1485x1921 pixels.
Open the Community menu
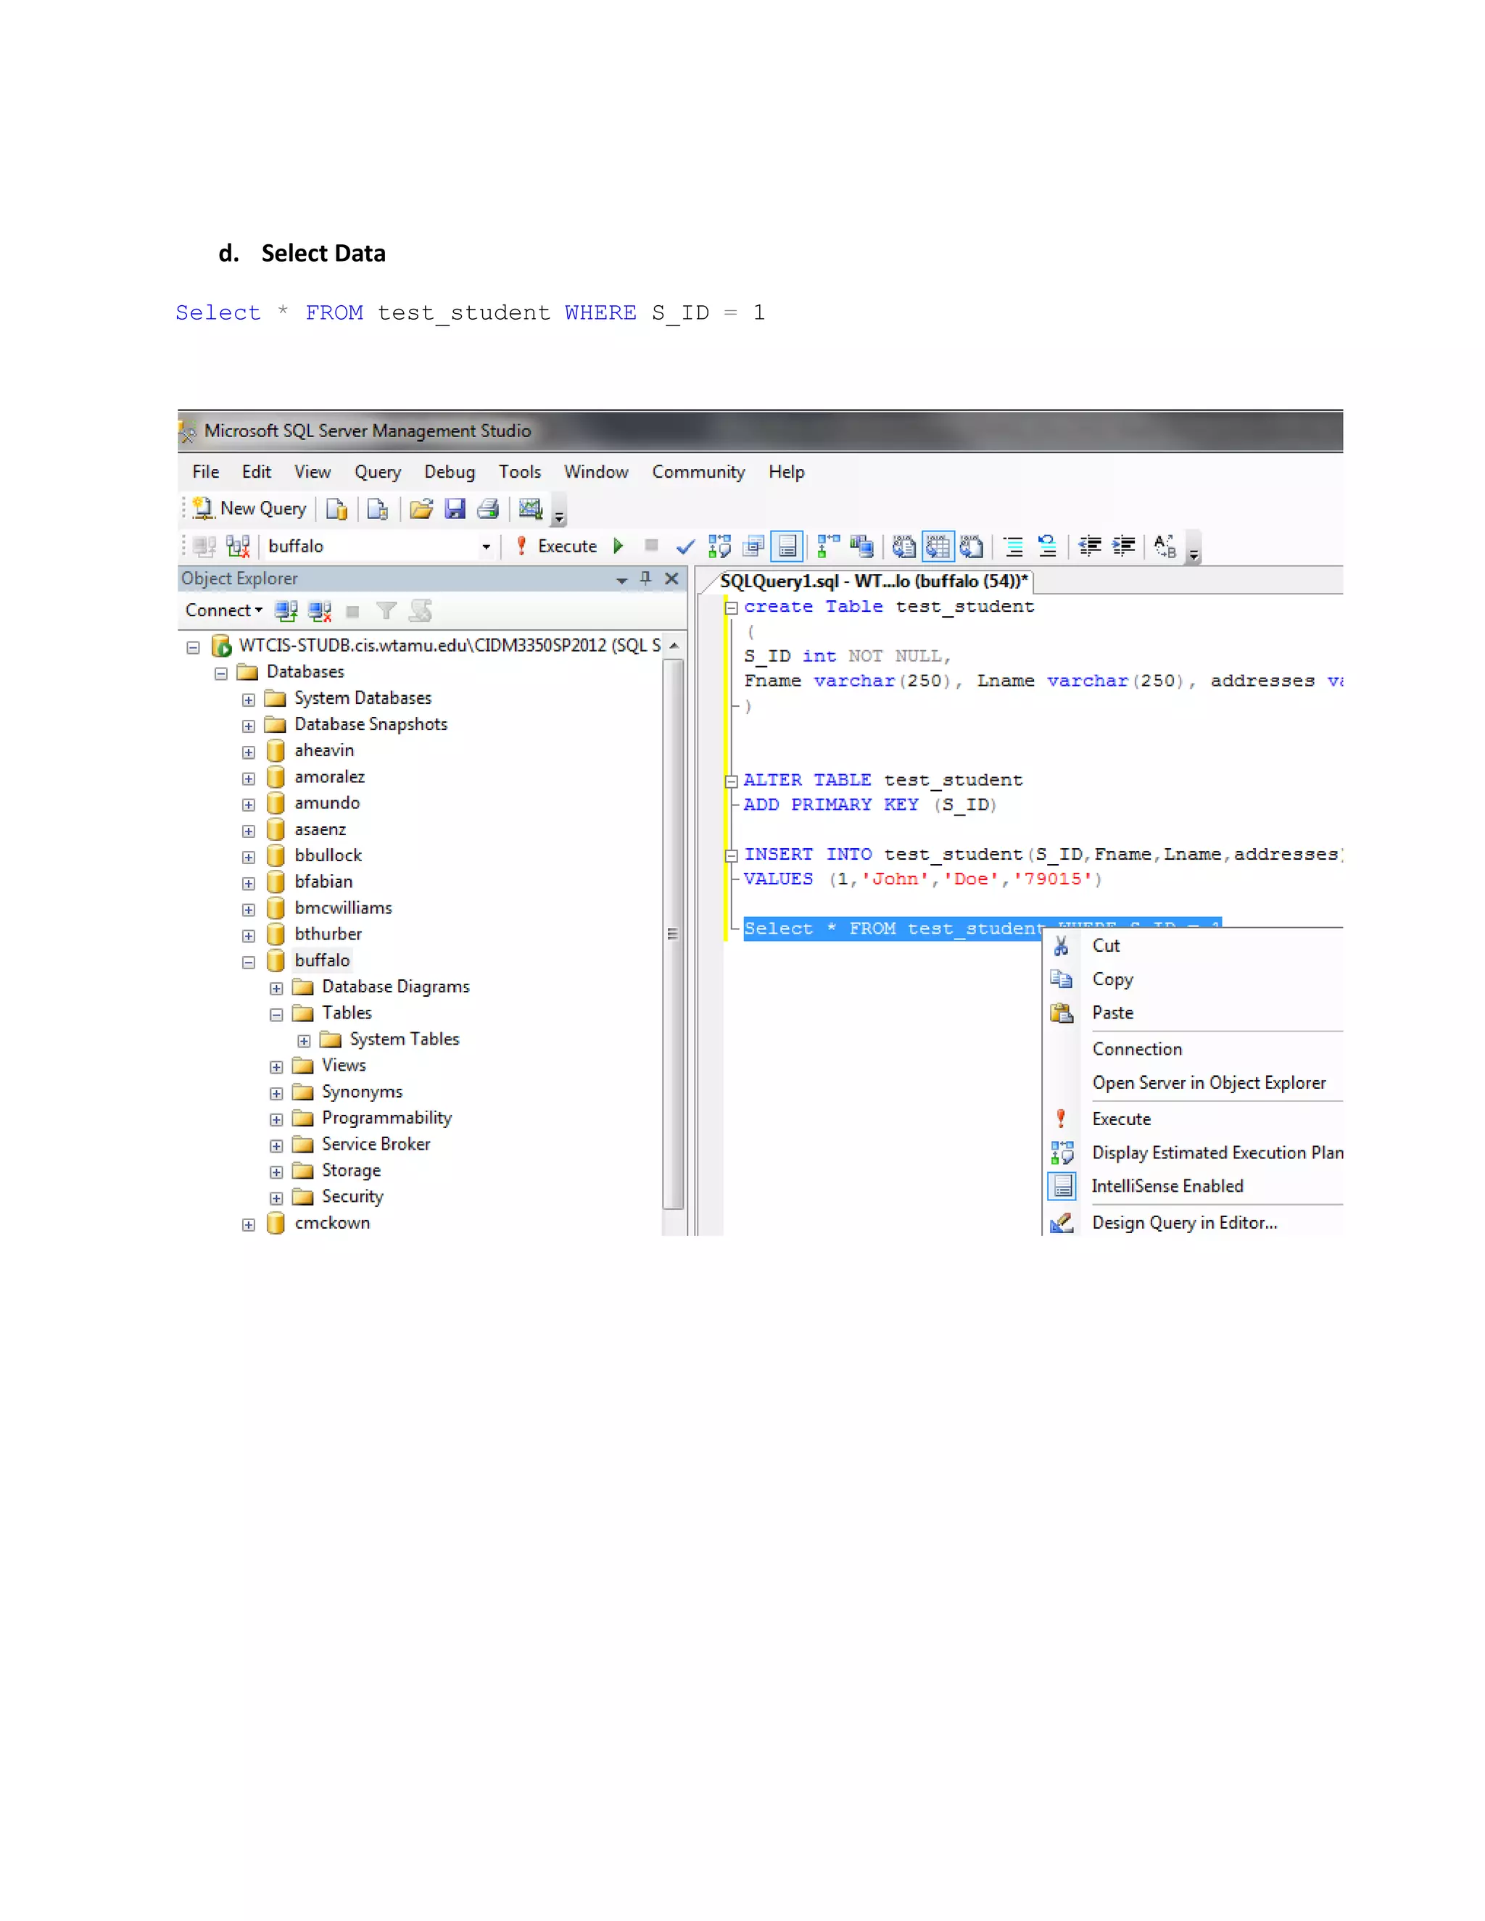698,473
